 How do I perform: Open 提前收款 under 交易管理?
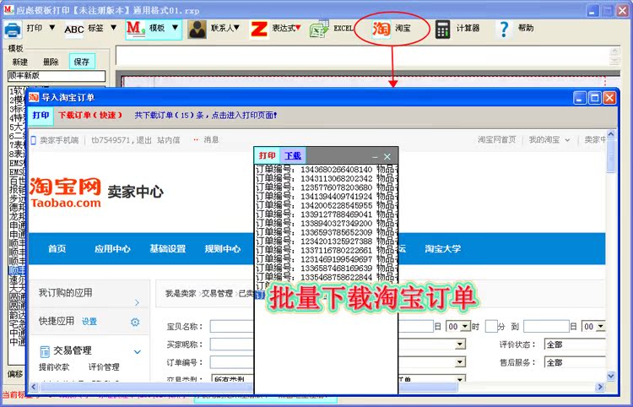click(x=54, y=367)
